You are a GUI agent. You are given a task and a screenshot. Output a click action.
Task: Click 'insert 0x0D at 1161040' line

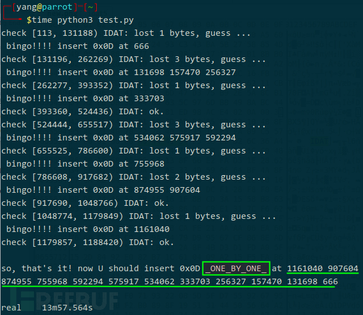tap(88, 229)
